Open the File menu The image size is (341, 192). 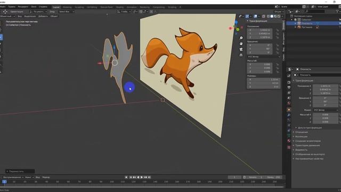(x=3, y=7)
